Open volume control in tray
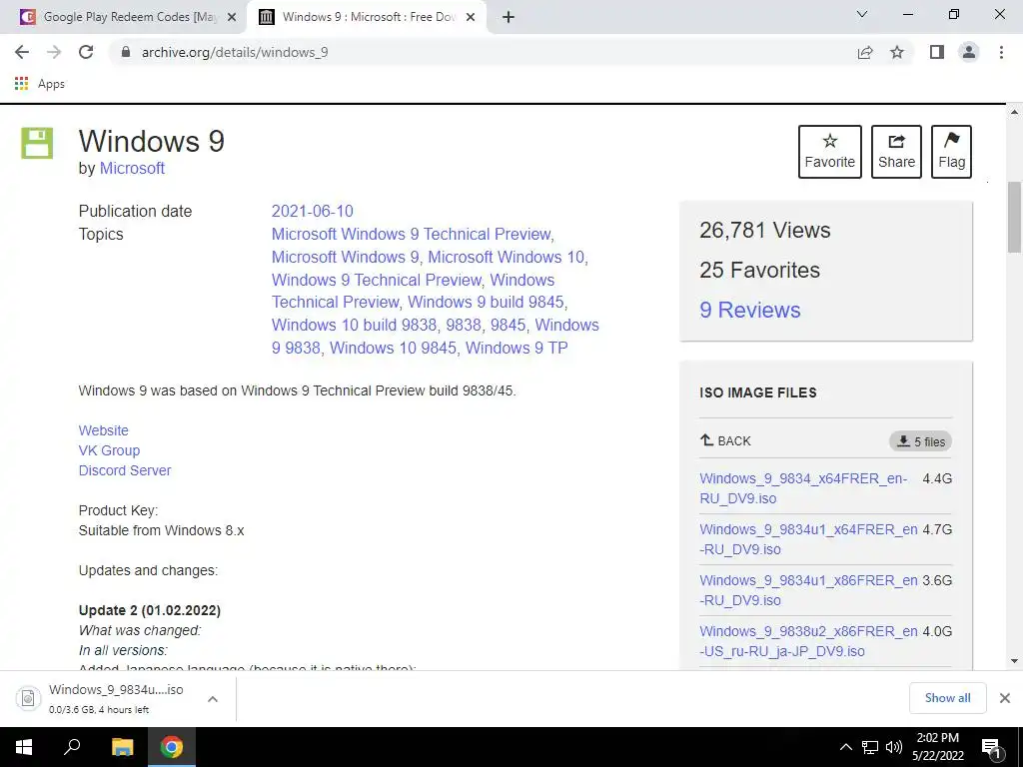 click(x=894, y=747)
